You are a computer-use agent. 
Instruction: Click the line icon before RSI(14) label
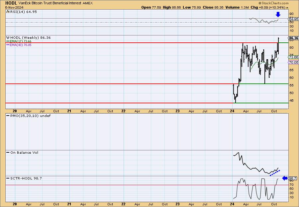pos(8,12)
